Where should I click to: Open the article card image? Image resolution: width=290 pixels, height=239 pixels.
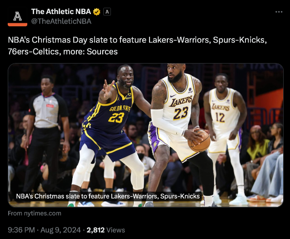point(145,135)
